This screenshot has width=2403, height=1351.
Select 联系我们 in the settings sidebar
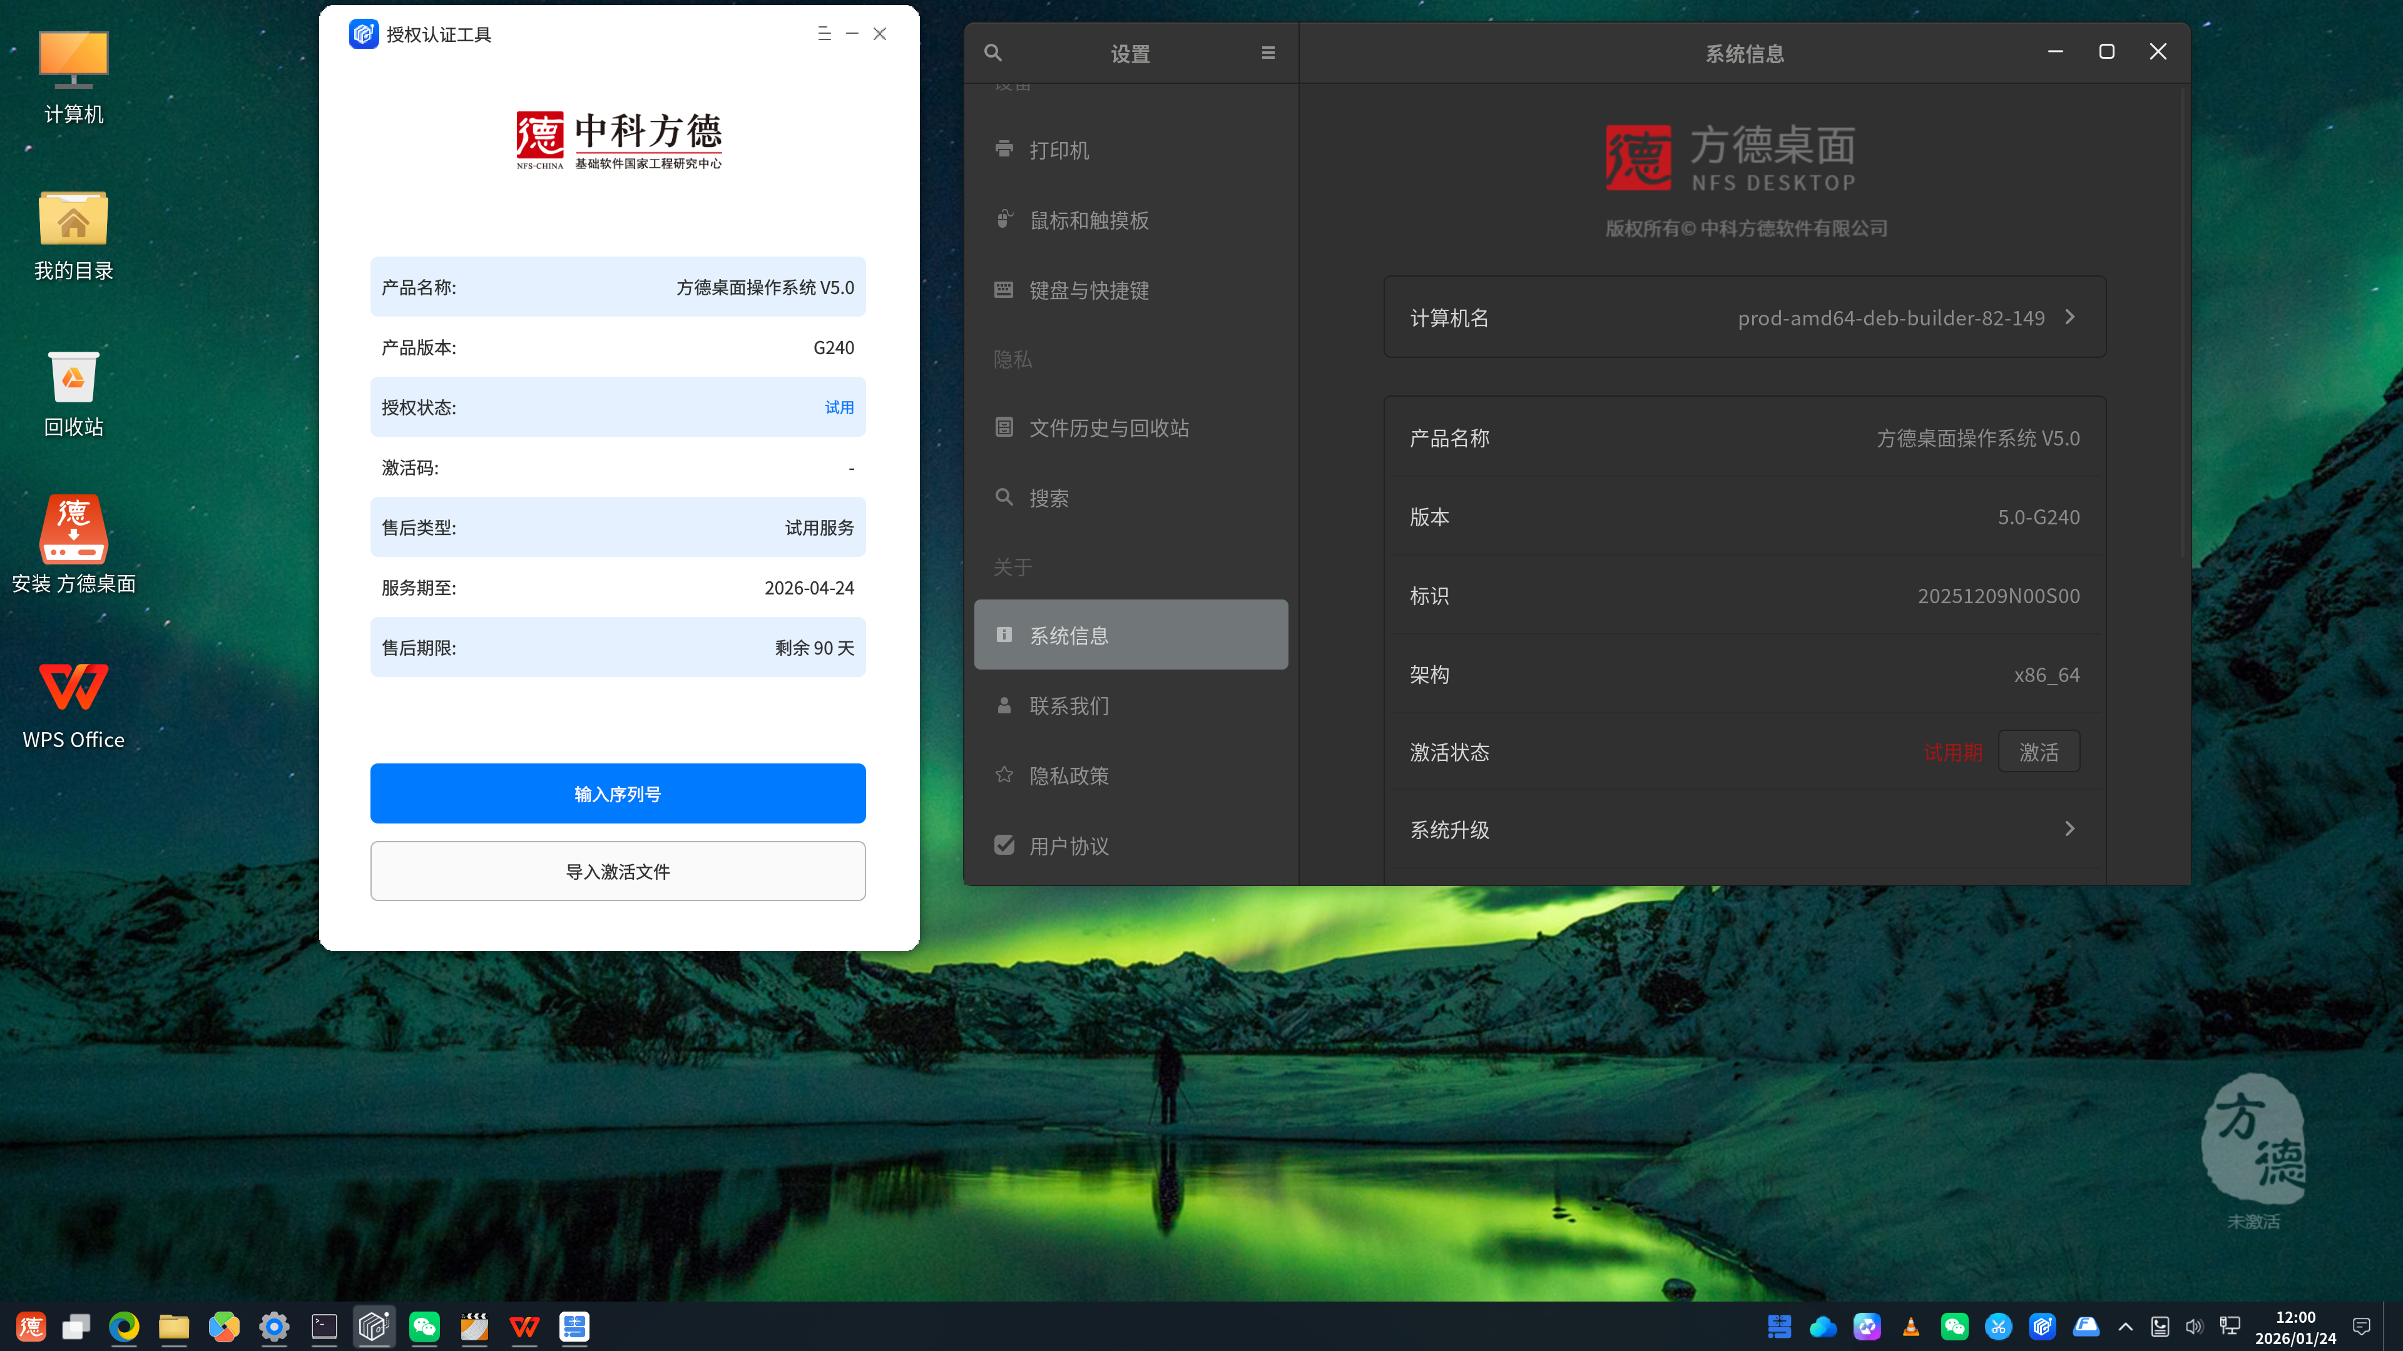point(1069,705)
